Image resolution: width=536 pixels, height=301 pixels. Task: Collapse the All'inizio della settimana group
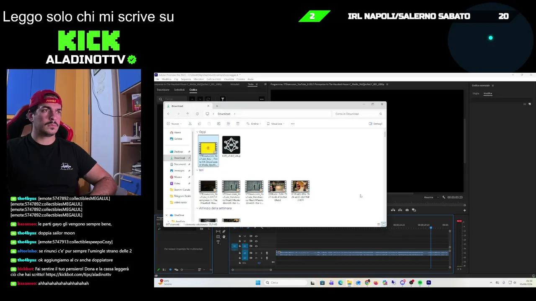[197, 208]
